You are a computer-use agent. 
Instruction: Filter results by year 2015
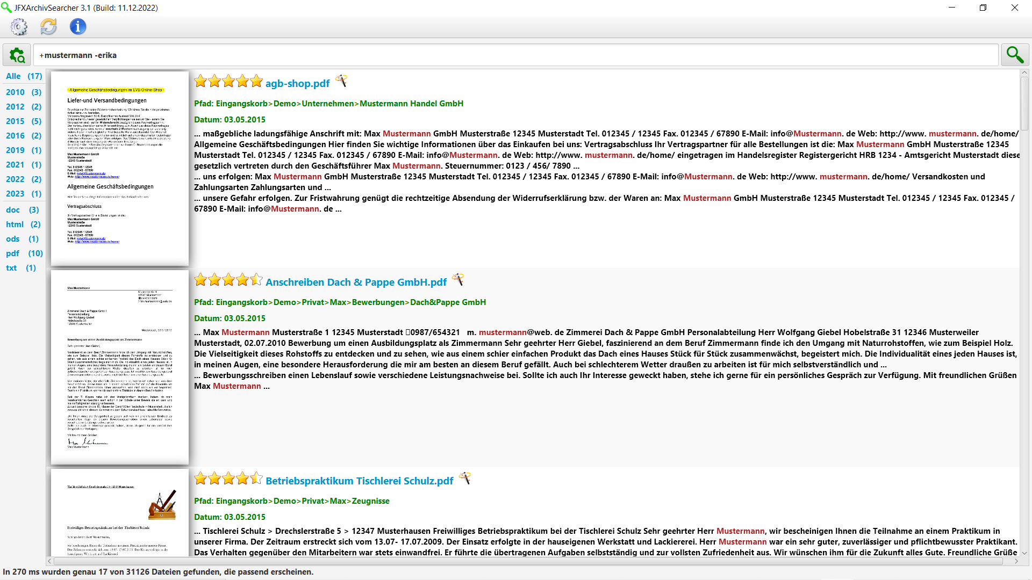24,121
